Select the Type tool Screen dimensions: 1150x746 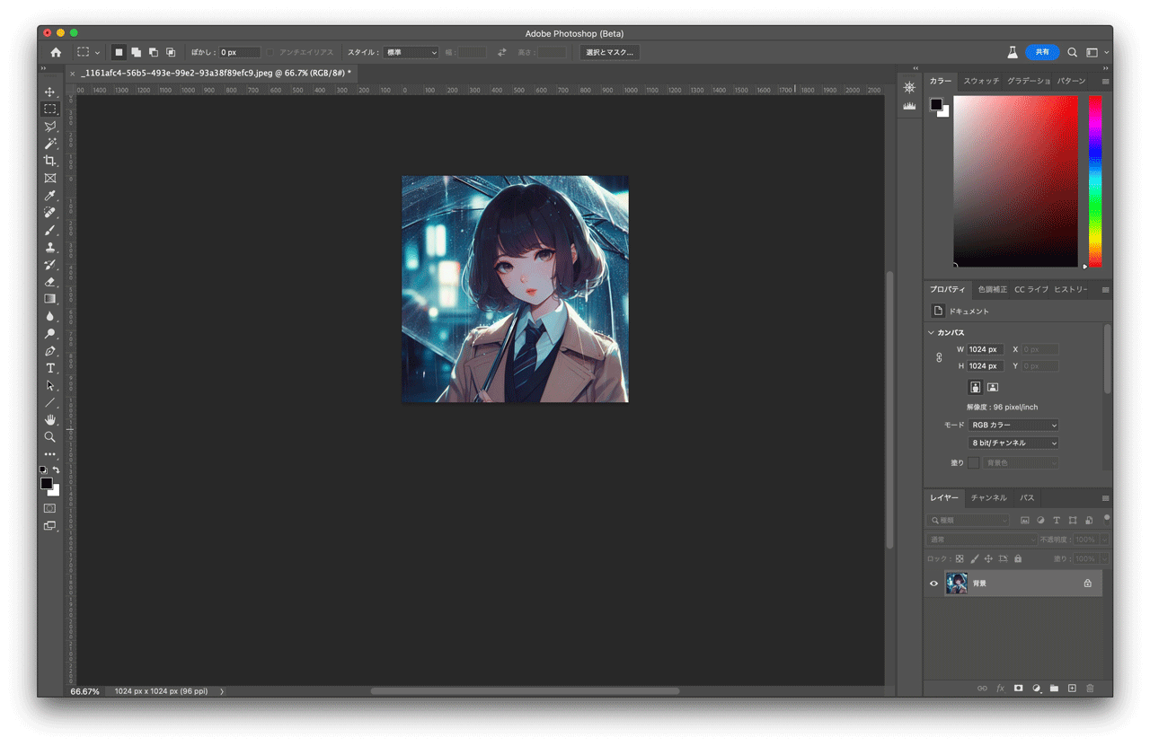[50, 367]
